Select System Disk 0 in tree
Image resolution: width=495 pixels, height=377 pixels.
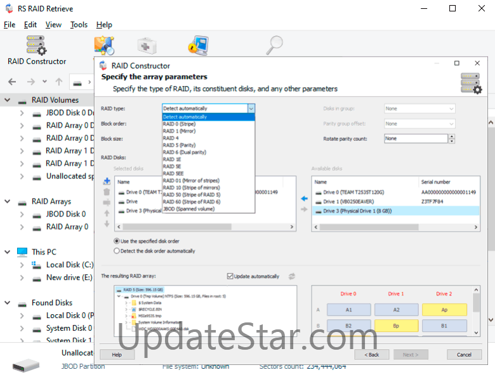pyautogui.click(x=69, y=328)
